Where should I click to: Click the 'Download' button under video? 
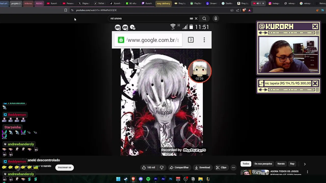[x=202, y=167]
